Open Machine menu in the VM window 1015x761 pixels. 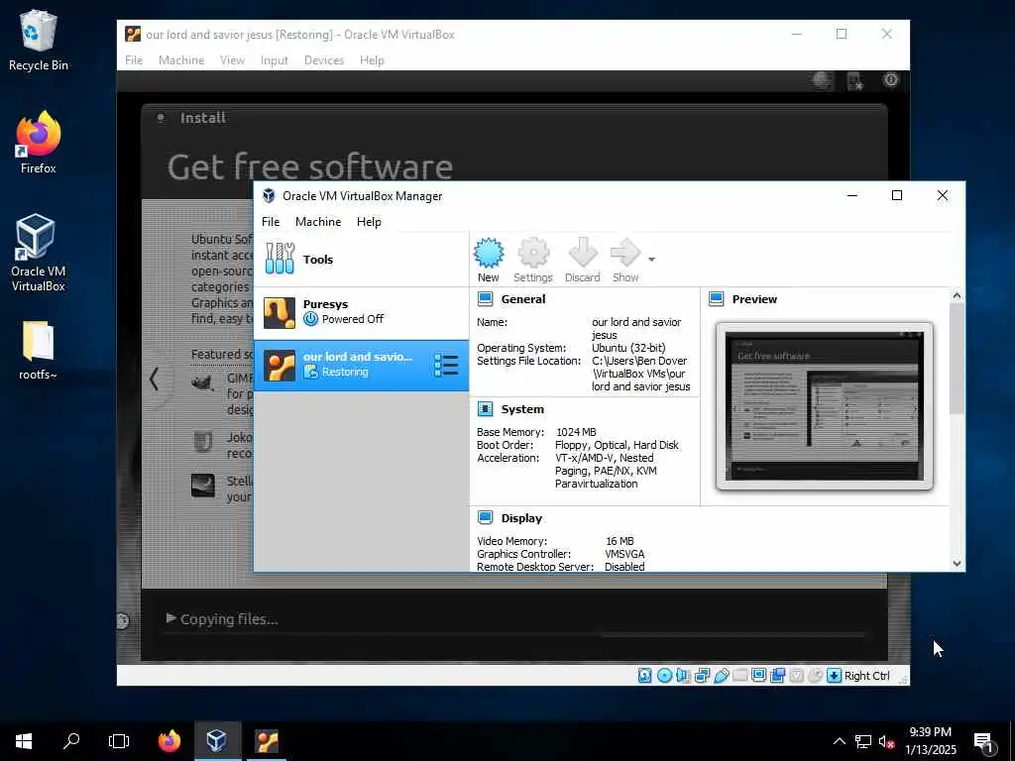click(181, 60)
